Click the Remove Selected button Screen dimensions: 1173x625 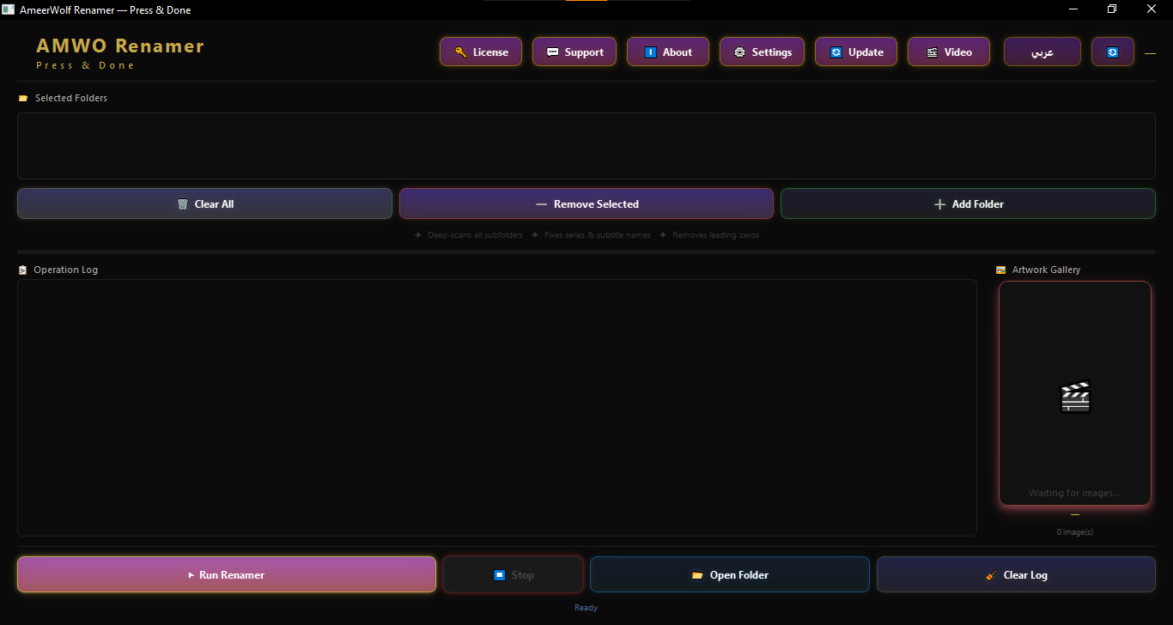586,203
